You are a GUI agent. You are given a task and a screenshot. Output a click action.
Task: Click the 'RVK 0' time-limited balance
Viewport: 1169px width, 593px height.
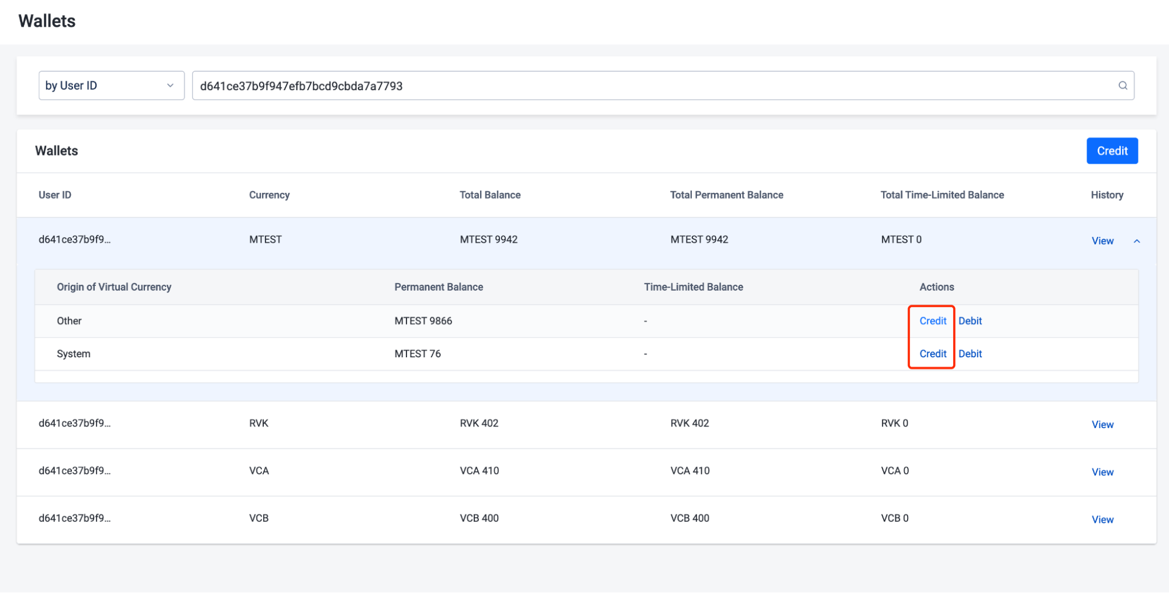(894, 423)
